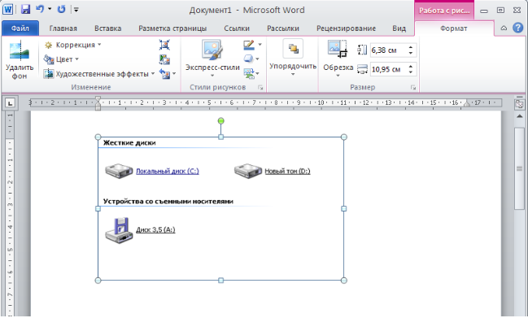Click the Диск 3,5 (A:) link
Viewport: 528px width, 318px height.
pos(155,229)
